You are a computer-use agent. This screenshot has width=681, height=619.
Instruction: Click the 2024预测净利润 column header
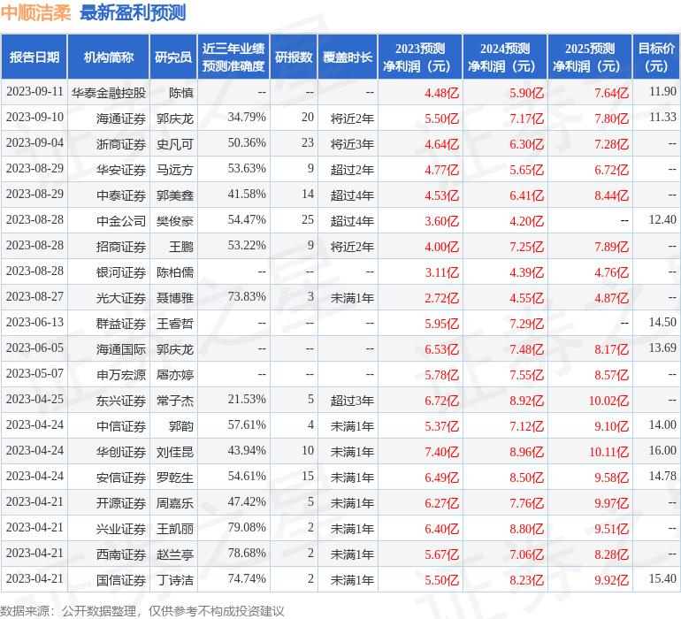click(505, 57)
